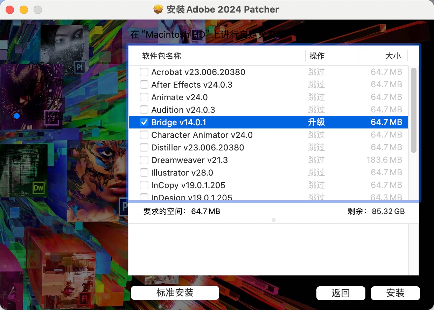Click the 操作 column header
The image size is (434, 310).
click(317, 56)
